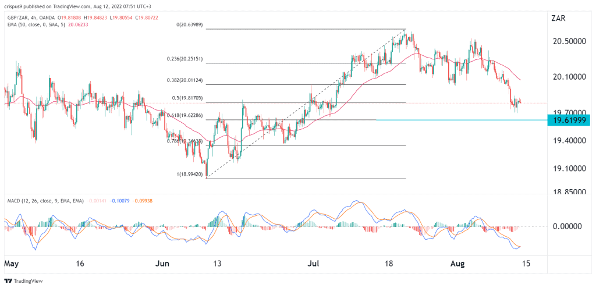Viewport: 596px width, 288px height.
Task: Click the 0.382(20.01124) Fibonacci label
Action: [186, 80]
